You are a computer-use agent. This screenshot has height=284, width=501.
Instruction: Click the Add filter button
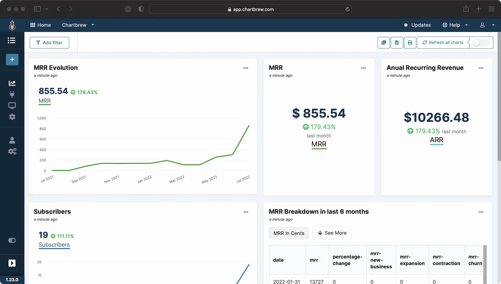[x=49, y=43]
